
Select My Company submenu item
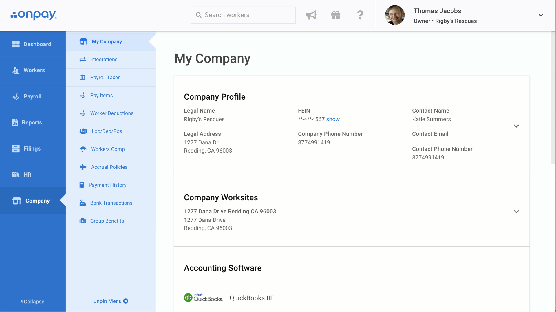point(111,41)
